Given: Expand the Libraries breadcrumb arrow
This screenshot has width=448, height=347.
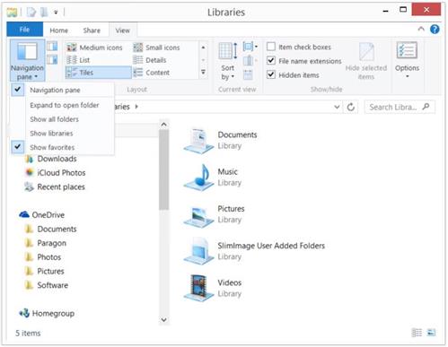Looking at the screenshot, I should (136, 107).
